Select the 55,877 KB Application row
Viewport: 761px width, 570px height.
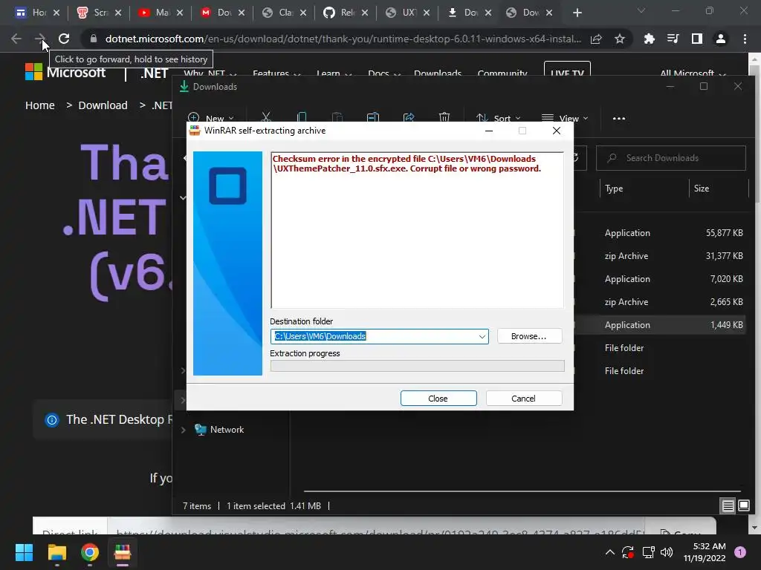tap(660, 232)
